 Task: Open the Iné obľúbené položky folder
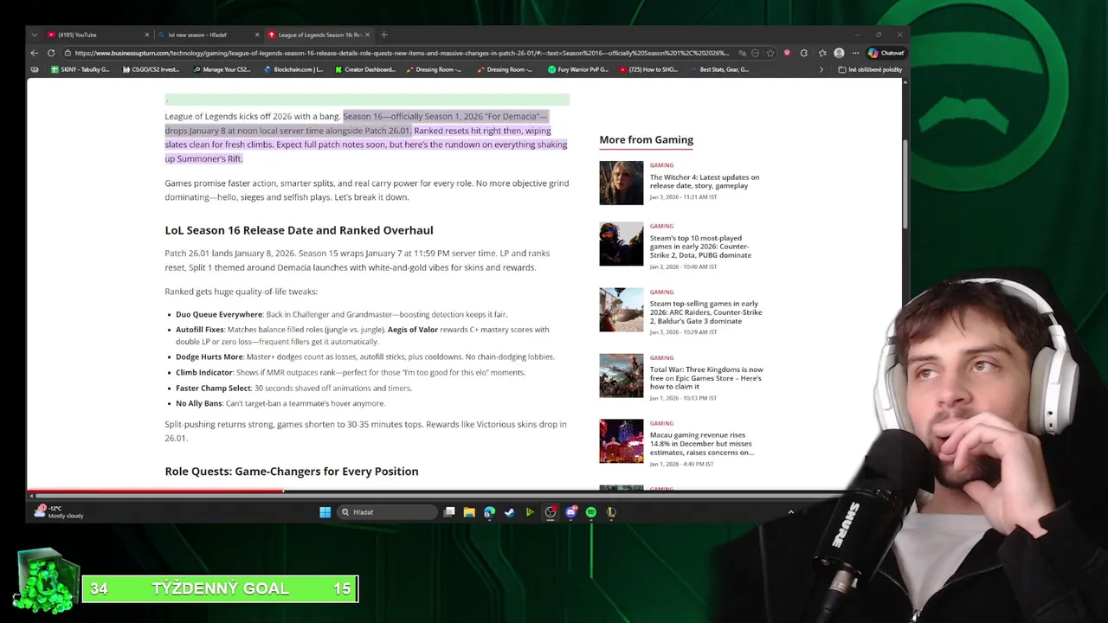871,69
